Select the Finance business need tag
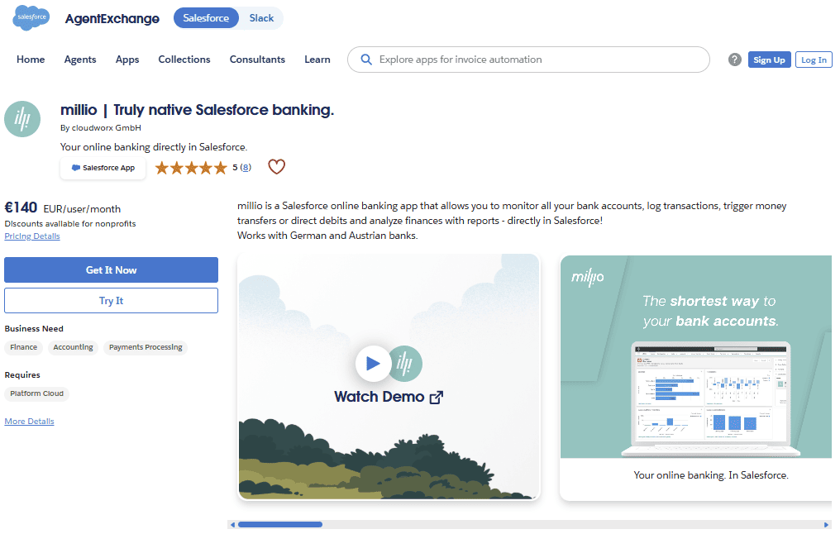 [24, 347]
